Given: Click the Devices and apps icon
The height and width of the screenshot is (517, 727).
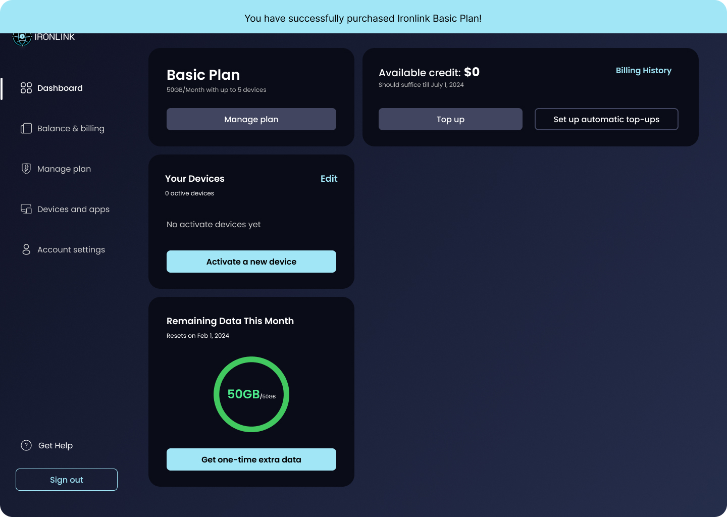Looking at the screenshot, I should tap(26, 209).
